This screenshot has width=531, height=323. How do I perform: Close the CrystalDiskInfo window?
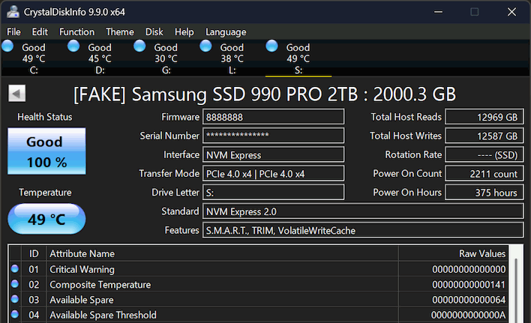(511, 12)
